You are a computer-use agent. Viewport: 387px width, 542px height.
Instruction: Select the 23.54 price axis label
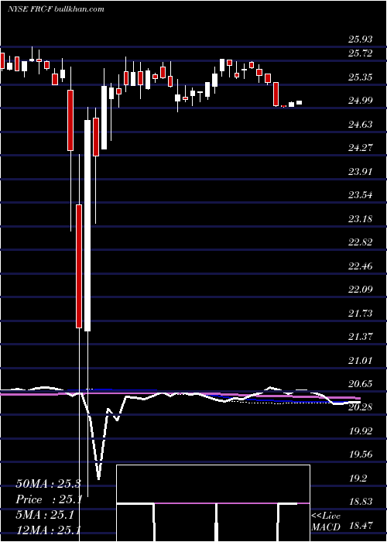tap(360, 195)
